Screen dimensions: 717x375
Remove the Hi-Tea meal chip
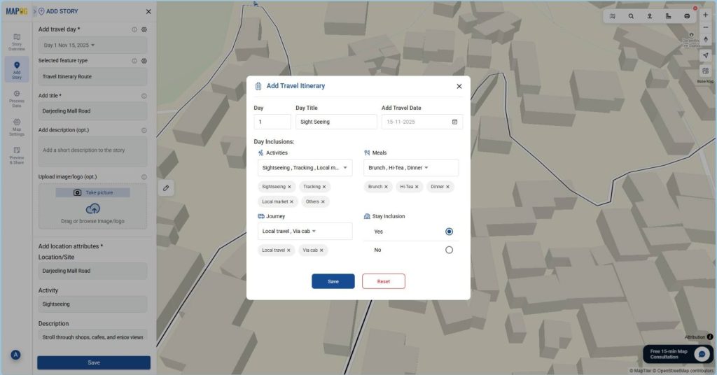tap(417, 187)
